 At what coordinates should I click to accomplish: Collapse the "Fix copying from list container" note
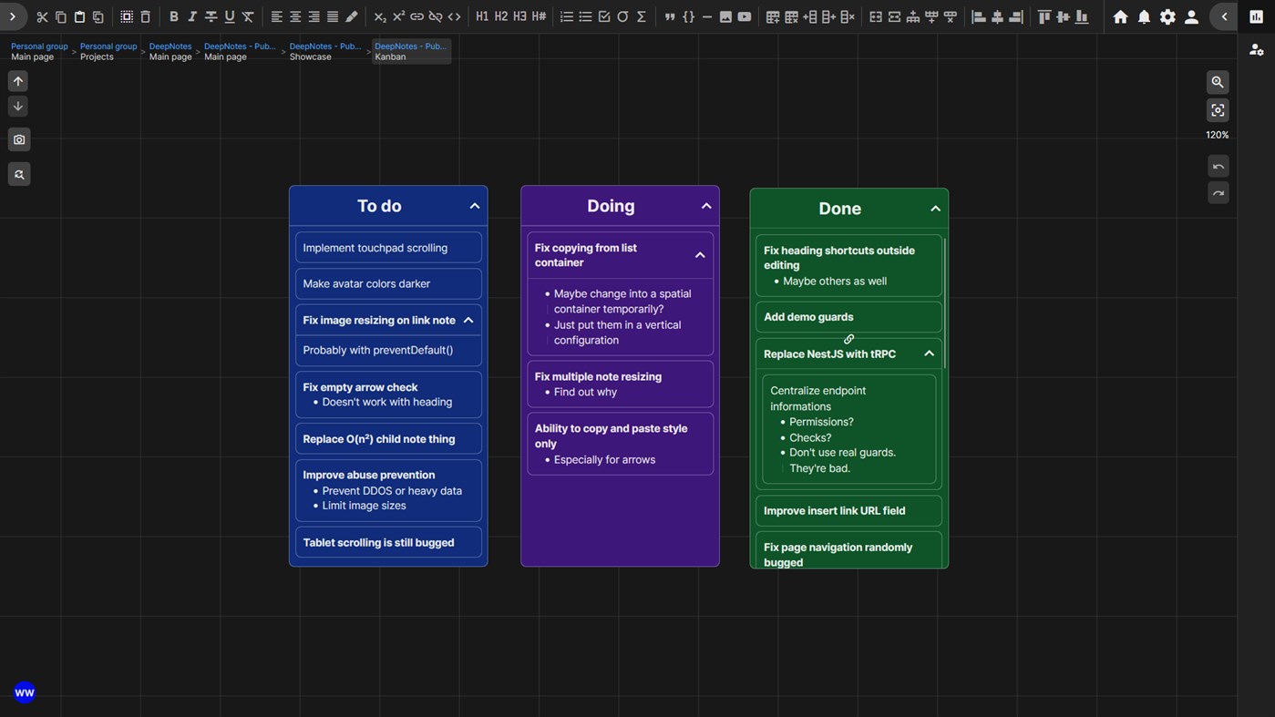point(699,255)
